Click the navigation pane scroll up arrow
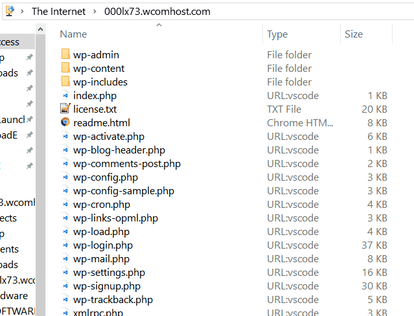 coord(40,29)
